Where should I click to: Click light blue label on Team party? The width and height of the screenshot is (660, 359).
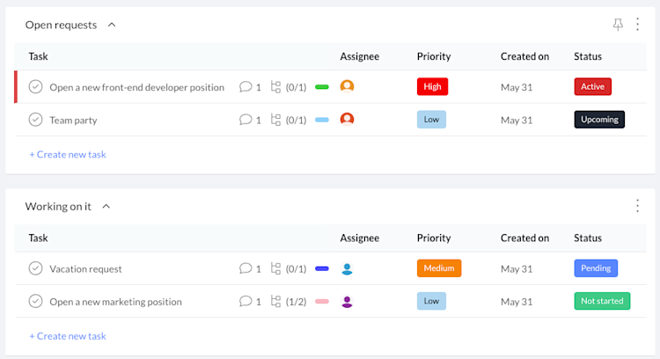[322, 120]
